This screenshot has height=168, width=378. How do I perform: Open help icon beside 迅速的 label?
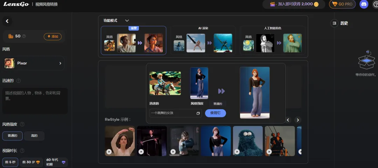point(18,81)
